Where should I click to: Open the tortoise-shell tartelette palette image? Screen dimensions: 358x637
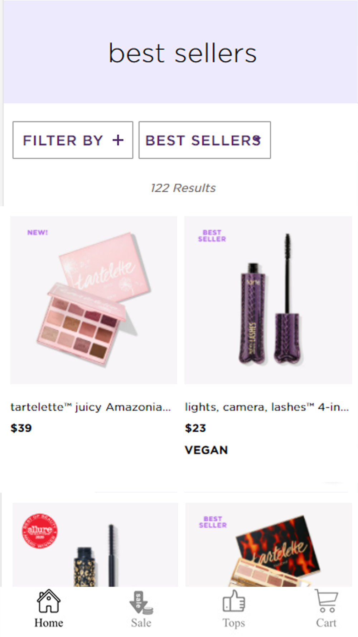(x=268, y=545)
